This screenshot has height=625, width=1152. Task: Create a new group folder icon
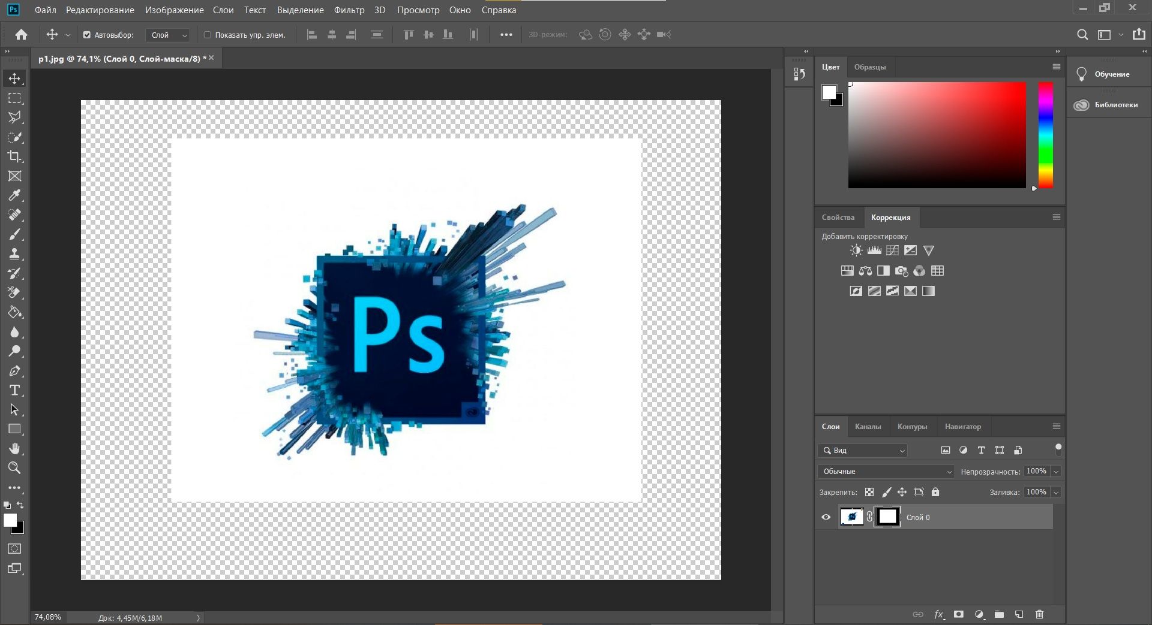coord(999,614)
